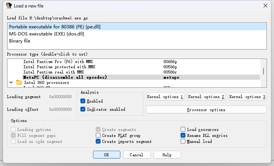The width and height of the screenshot is (274, 166).
Task: Toggle the Load as code segment checkbox
Action: pos(13,141)
